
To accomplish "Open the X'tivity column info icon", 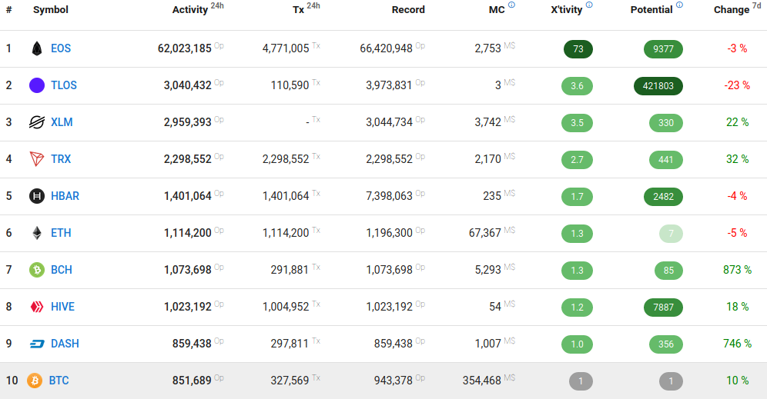I will point(589,5).
